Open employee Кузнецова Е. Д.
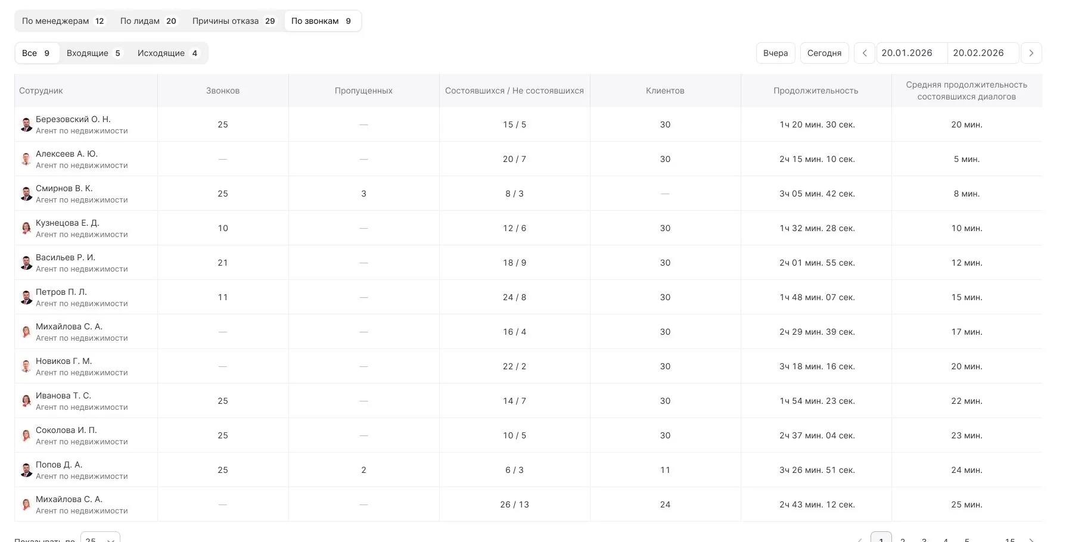 [x=67, y=223]
